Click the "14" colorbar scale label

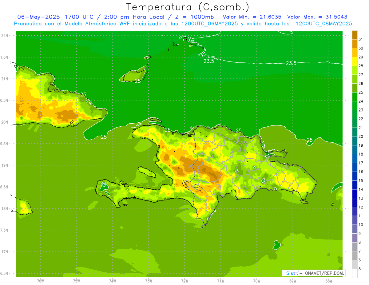point(361,189)
